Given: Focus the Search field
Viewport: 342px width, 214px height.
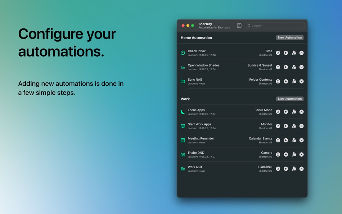Looking at the screenshot, I should point(275,26).
